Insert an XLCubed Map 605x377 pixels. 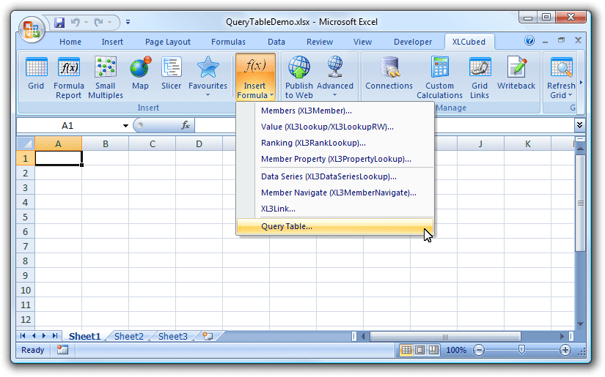[140, 73]
